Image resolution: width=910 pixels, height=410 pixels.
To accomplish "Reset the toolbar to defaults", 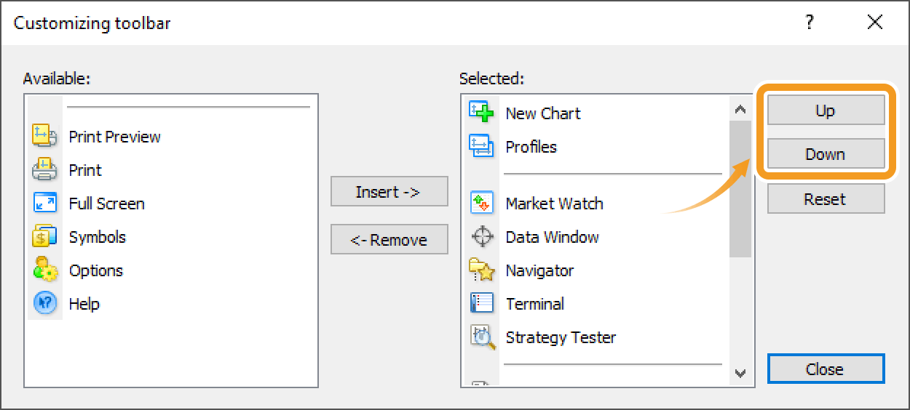I will pos(826,198).
